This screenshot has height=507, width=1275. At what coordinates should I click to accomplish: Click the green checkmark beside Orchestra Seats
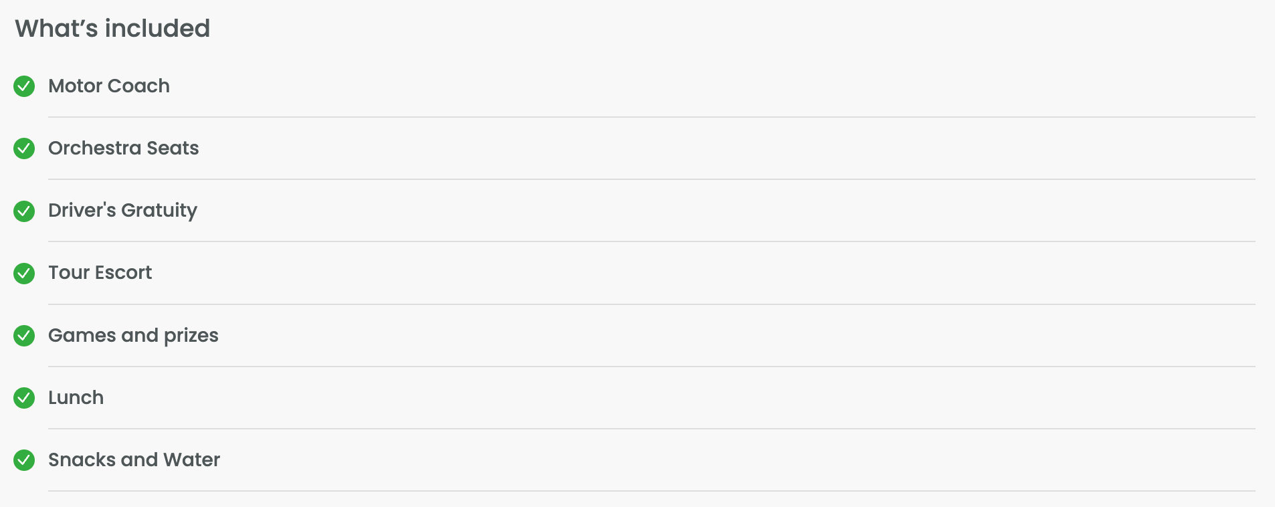click(24, 148)
